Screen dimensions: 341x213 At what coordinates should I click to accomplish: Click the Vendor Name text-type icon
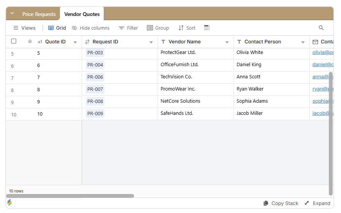pyautogui.click(x=163, y=42)
